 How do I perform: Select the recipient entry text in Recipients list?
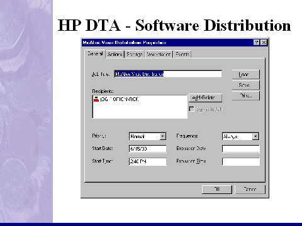pos(120,99)
